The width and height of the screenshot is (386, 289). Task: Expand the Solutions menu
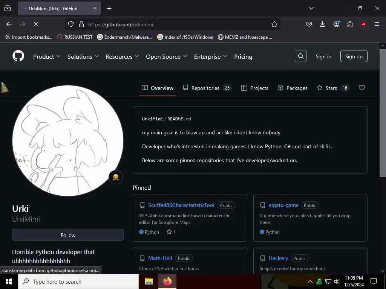83,56
